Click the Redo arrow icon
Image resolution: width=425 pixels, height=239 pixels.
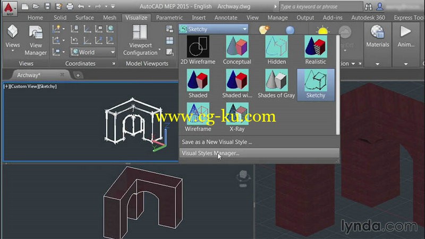[98, 6]
